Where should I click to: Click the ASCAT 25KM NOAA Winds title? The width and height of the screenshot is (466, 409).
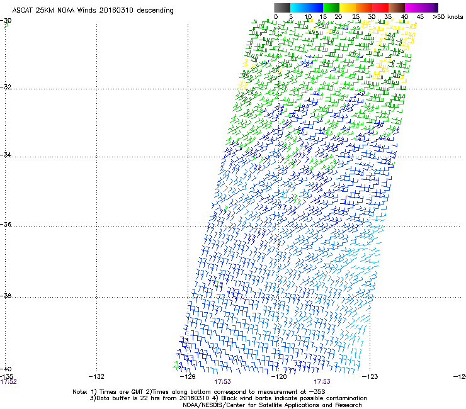coord(93,10)
